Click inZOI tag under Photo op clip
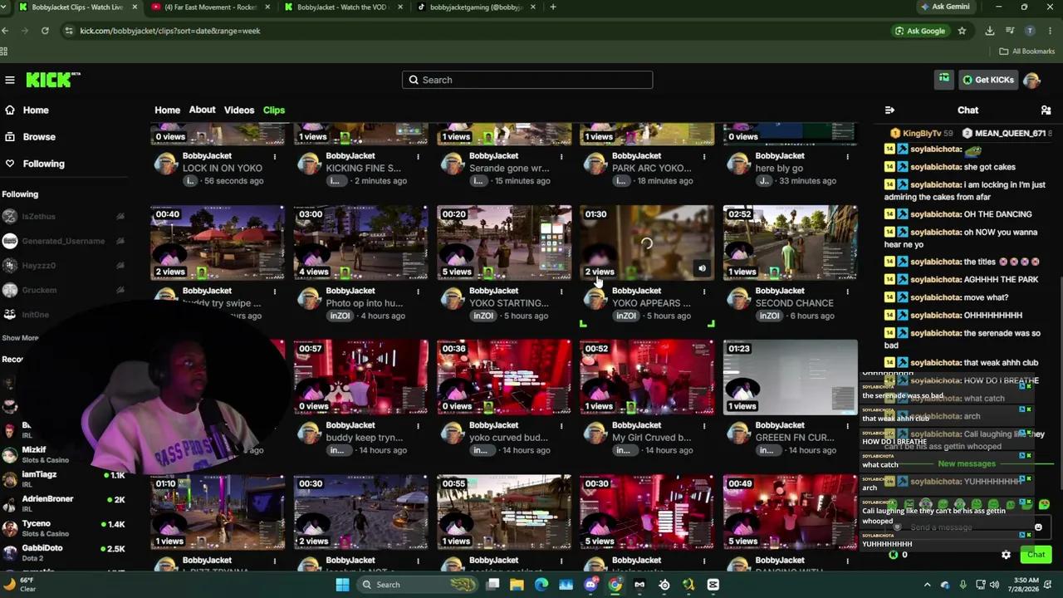 pyautogui.click(x=340, y=316)
